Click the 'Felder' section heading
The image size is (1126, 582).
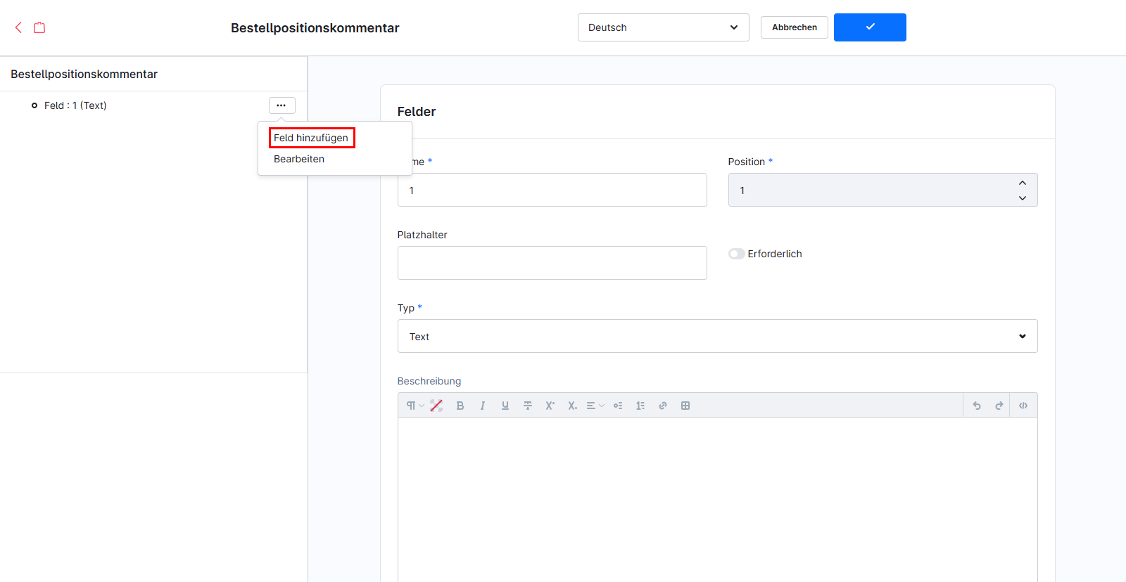(417, 112)
